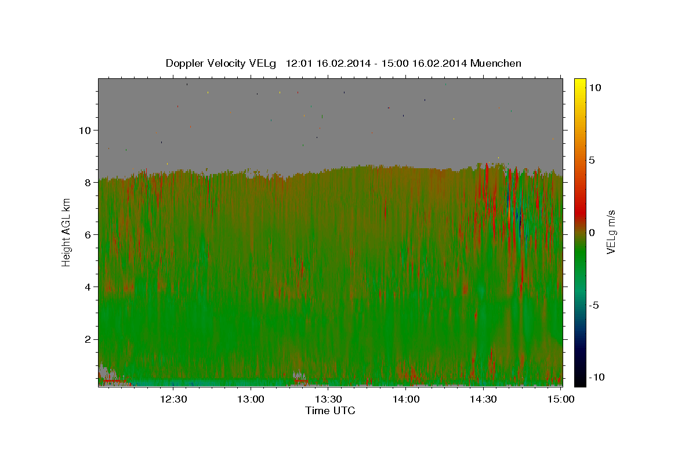Select the 12:30 time tick label
The height and width of the screenshot is (464, 696).
click(x=173, y=399)
